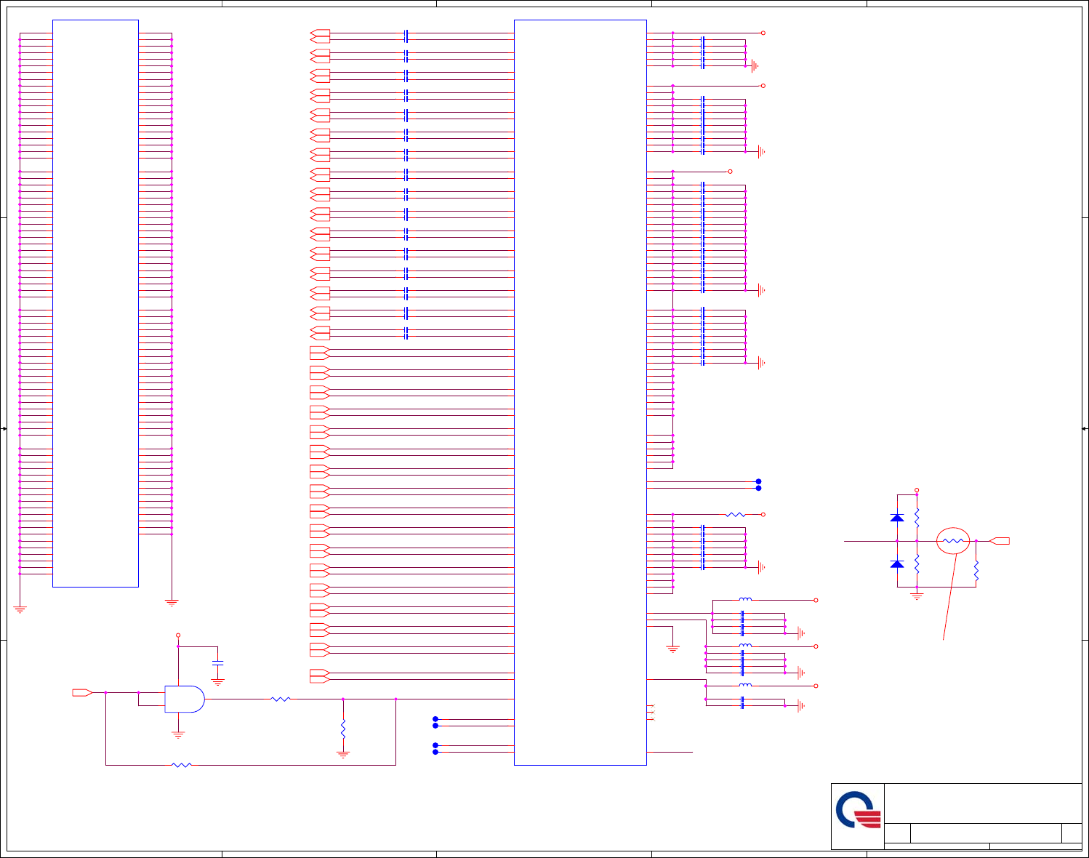This screenshot has height=858, width=1089.
Task: Select the ground symbol below the diode clamp circuit
Action: (917, 596)
